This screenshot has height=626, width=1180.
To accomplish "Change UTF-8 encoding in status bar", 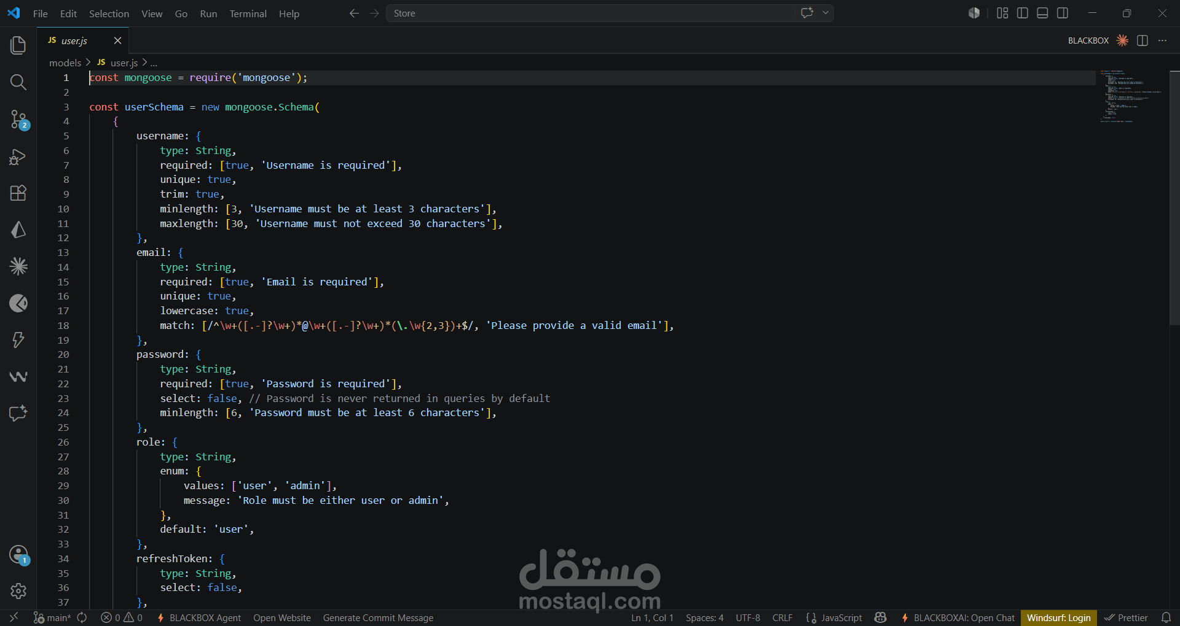I will (x=748, y=617).
